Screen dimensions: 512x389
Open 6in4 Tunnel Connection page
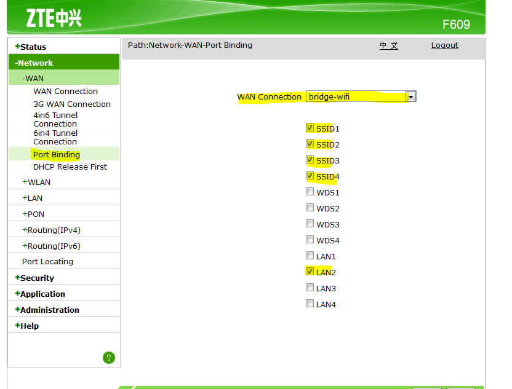click(x=55, y=137)
